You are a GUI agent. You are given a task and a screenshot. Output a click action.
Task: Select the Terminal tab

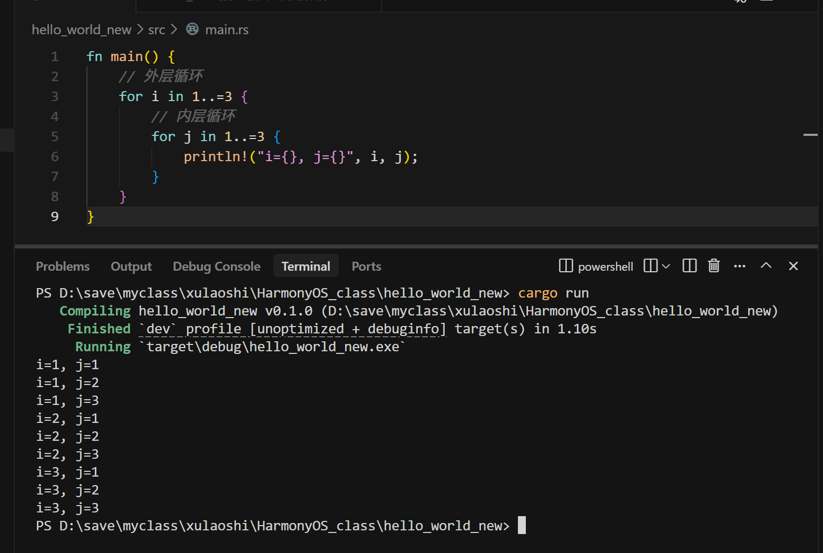(x=306, y=266)
